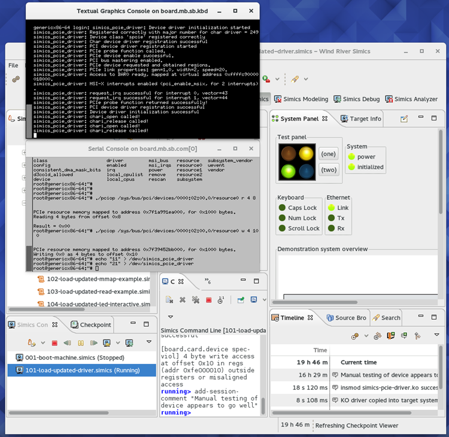Open dropdown next to launch icon in Simics Control
Image resolution: width=449 pixels, height=437 pixels.
click(x=43, y=342)
